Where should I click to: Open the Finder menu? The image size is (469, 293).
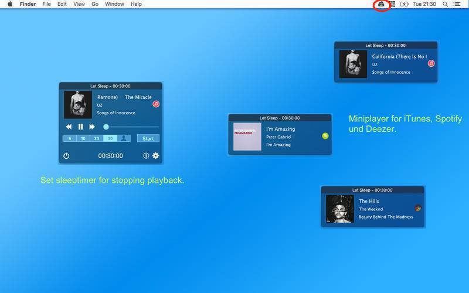pyautogui.click(x=28, y=4)
